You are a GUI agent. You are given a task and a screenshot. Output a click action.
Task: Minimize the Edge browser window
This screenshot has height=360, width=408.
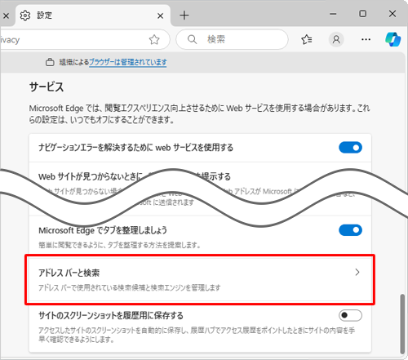[x=333, y=14]
